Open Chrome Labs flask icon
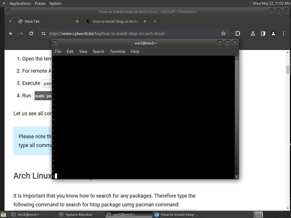 [253, 33]
